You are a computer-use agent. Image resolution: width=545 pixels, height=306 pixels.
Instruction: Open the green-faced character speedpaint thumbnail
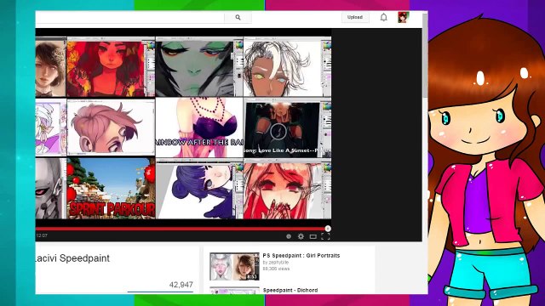[199, 66]
